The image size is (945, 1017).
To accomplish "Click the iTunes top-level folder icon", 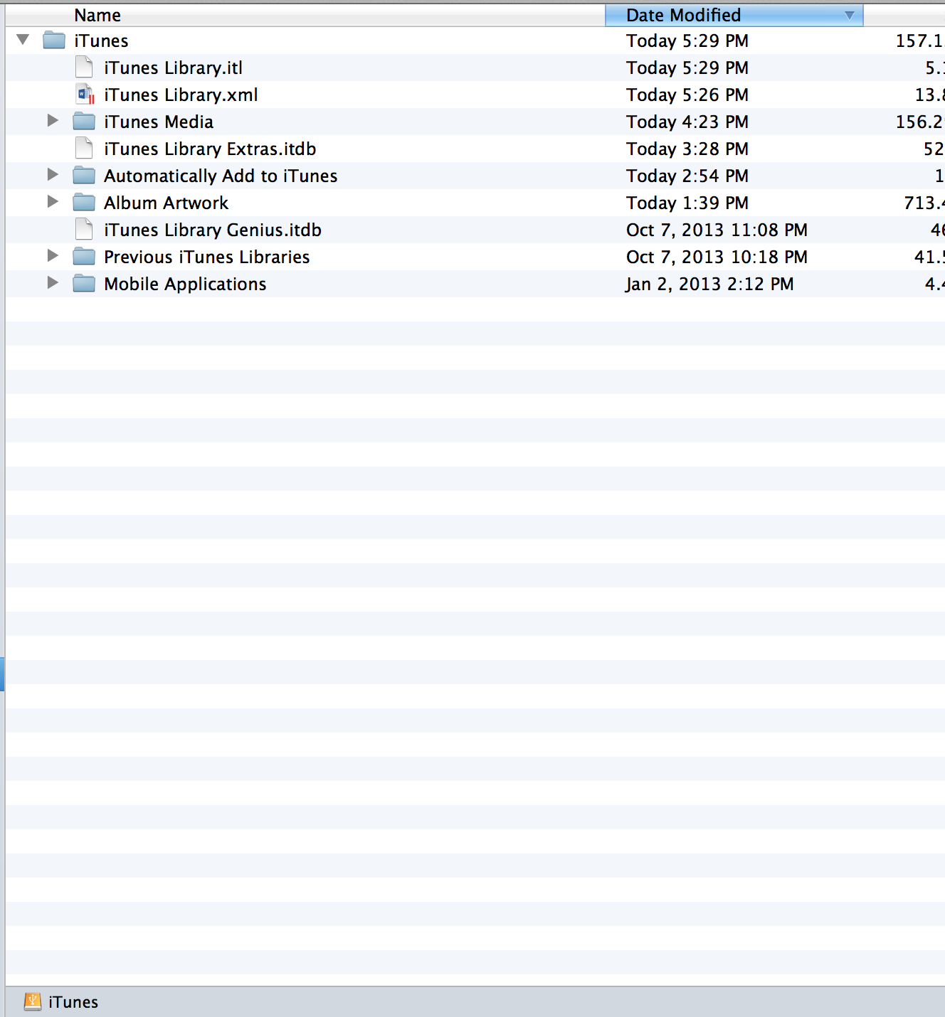I will coord(54,41).
